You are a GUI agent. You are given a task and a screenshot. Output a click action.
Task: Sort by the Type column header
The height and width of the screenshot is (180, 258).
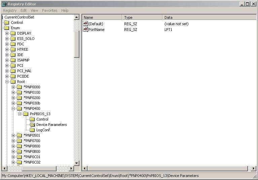tap(142, 17)
